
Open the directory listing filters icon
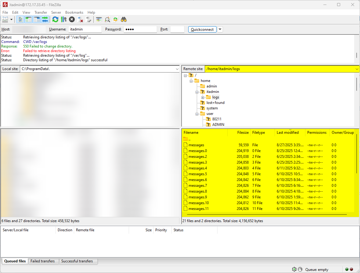pyautogui.click(x=99, y=19)
